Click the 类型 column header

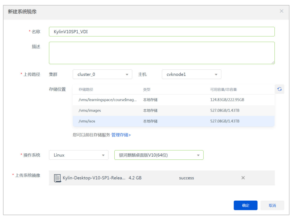[147, 90]
